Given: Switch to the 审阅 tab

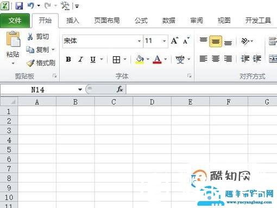Looking at the screenshot, I should pos(197,21).
